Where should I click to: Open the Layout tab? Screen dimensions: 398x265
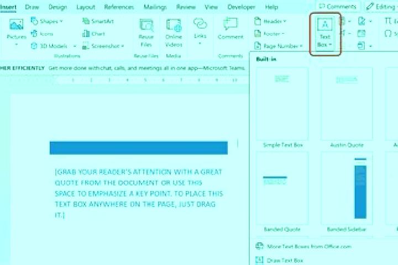86,7
